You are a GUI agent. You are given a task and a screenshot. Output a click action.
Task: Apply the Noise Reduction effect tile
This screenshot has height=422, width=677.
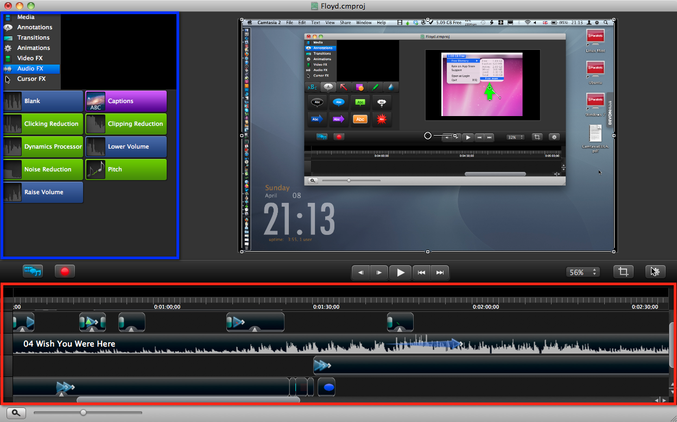tap(43, 169)
